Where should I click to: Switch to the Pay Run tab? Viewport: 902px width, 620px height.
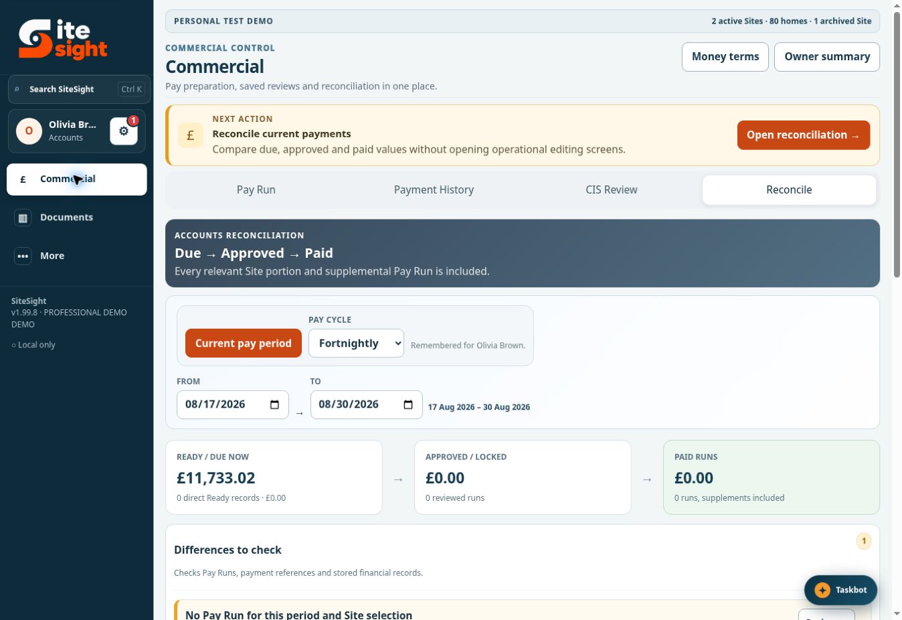click(x=256, y=190)
